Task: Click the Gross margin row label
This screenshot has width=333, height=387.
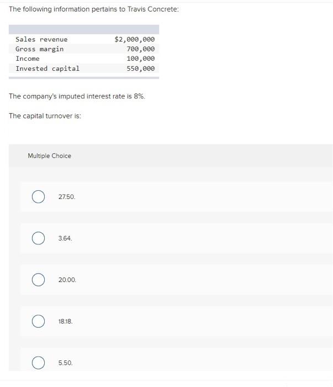Action: pos(39,49)
